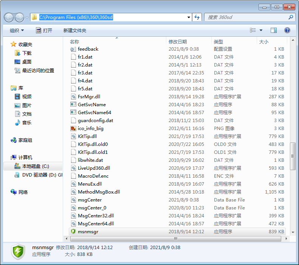Click vertical scrollbar down arrow
This screenshot has height=265, width=299.
coord(293,232)
